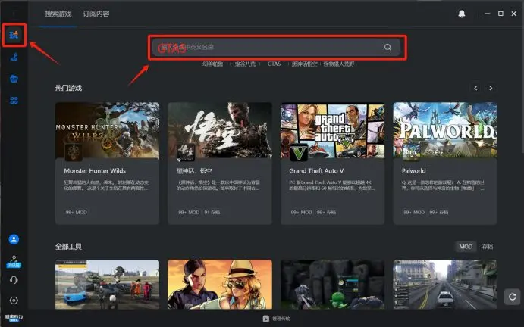Click the magnifier search icon in search box
Screen dimensions: 524x327
pyautogui.click(x=388, y=47)
